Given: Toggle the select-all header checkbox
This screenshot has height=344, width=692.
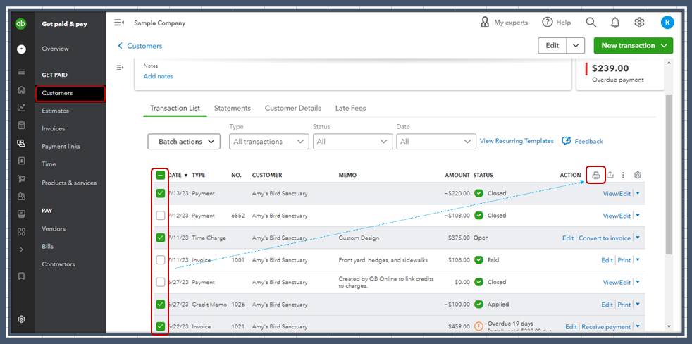Looking at the screenshot, I should coord(161,175).
